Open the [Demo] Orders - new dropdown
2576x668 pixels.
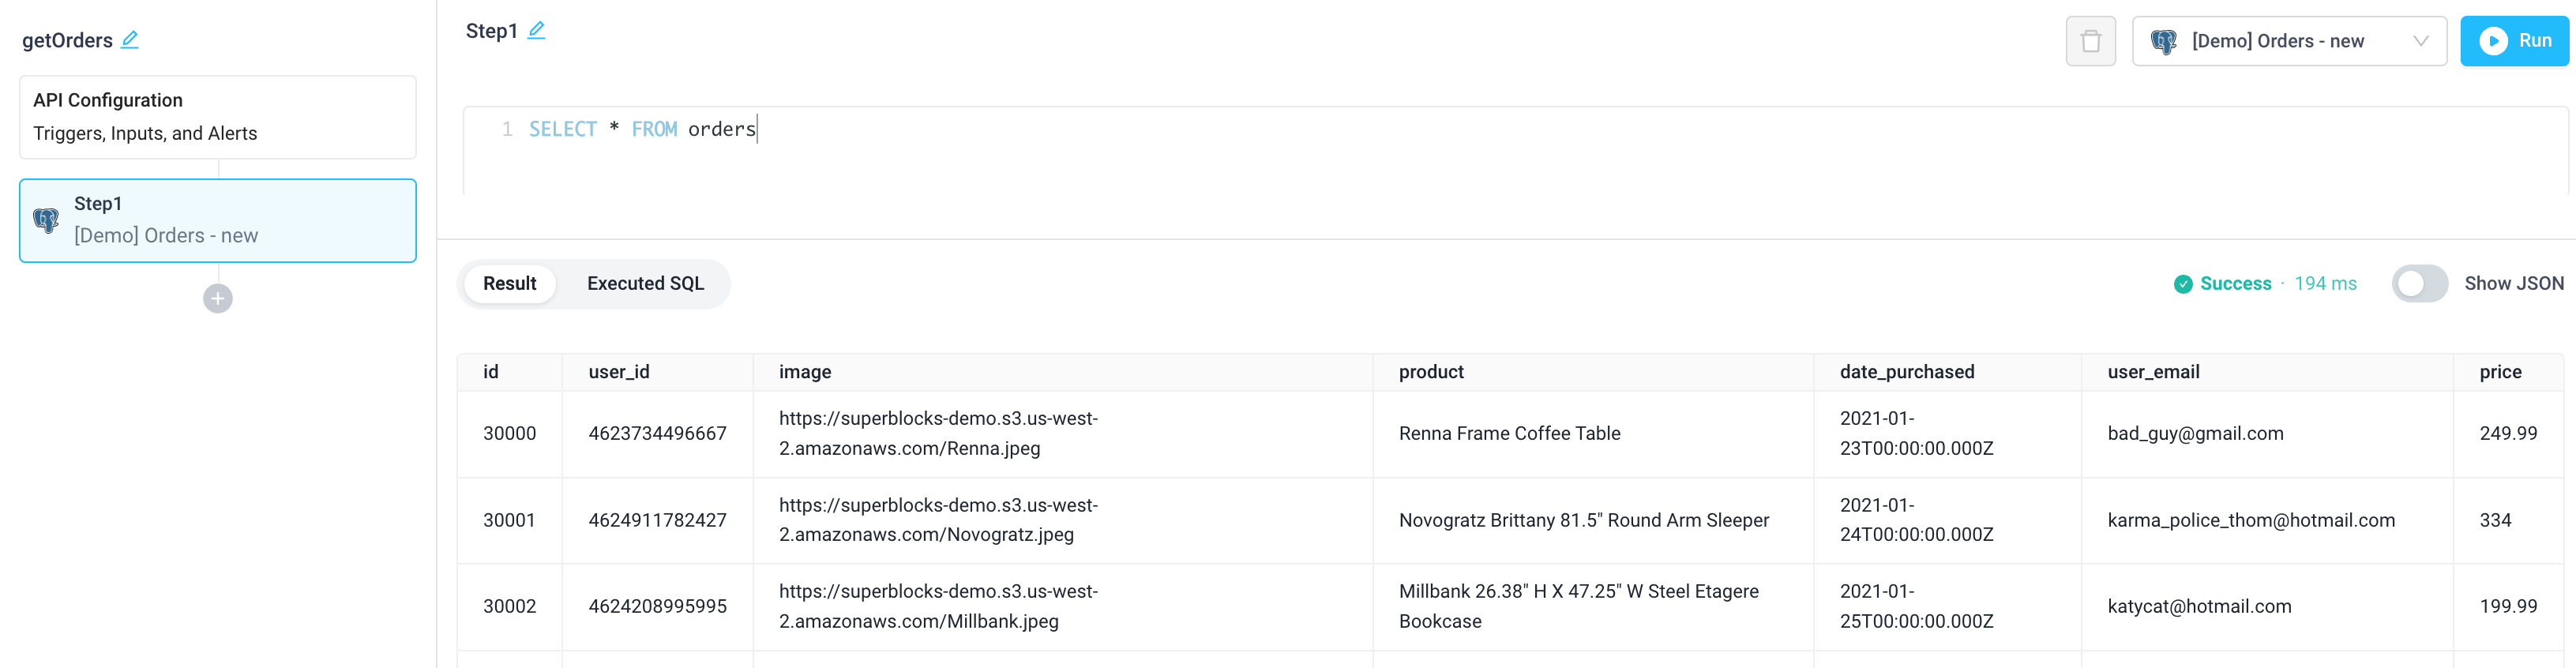click(2290, 41)
